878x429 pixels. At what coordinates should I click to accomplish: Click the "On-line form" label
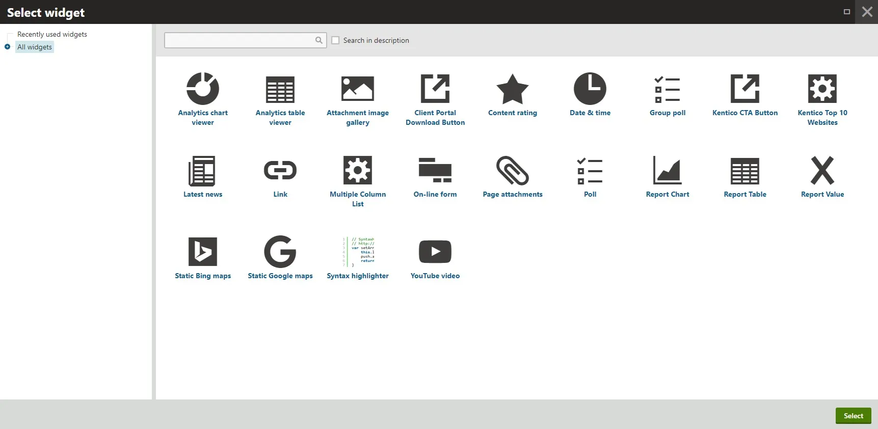pyautogui.click(x=435, y=194)
